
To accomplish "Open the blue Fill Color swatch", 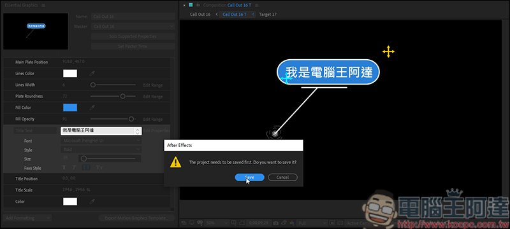I will [x=70, y=108].
